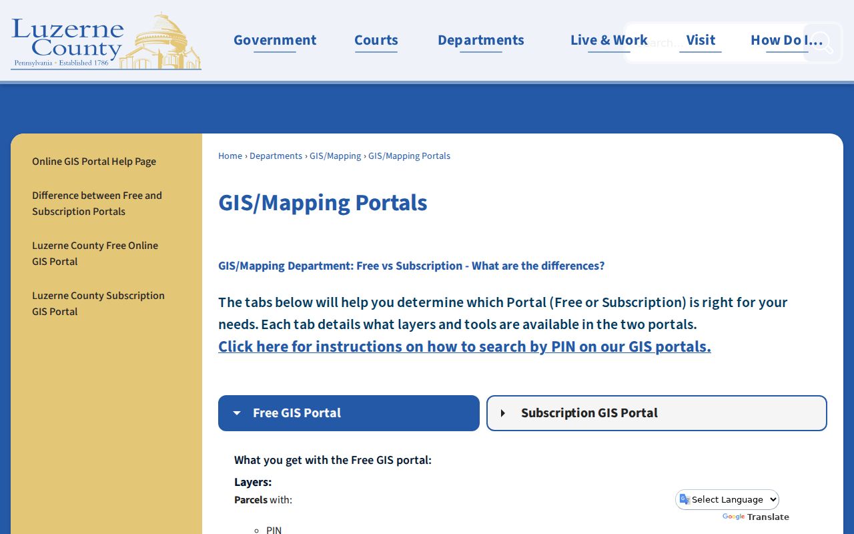This screenshot has height=534, width=854.
Task: Go to Luzerne County Free Online GIS Portal
Action: tap(95, 254)
